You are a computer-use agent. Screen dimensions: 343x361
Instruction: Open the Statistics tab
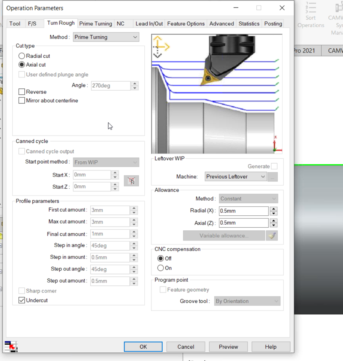coord(249,24)
